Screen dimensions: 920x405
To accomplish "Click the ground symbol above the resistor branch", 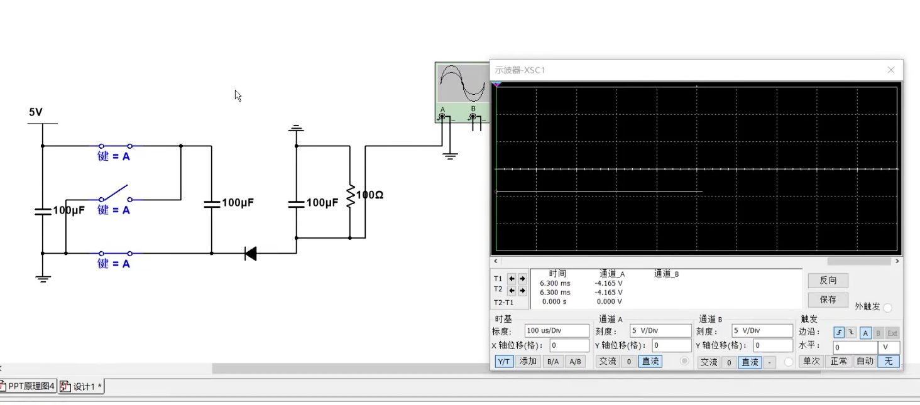I will pyautogui.click(x=296, y=129).
